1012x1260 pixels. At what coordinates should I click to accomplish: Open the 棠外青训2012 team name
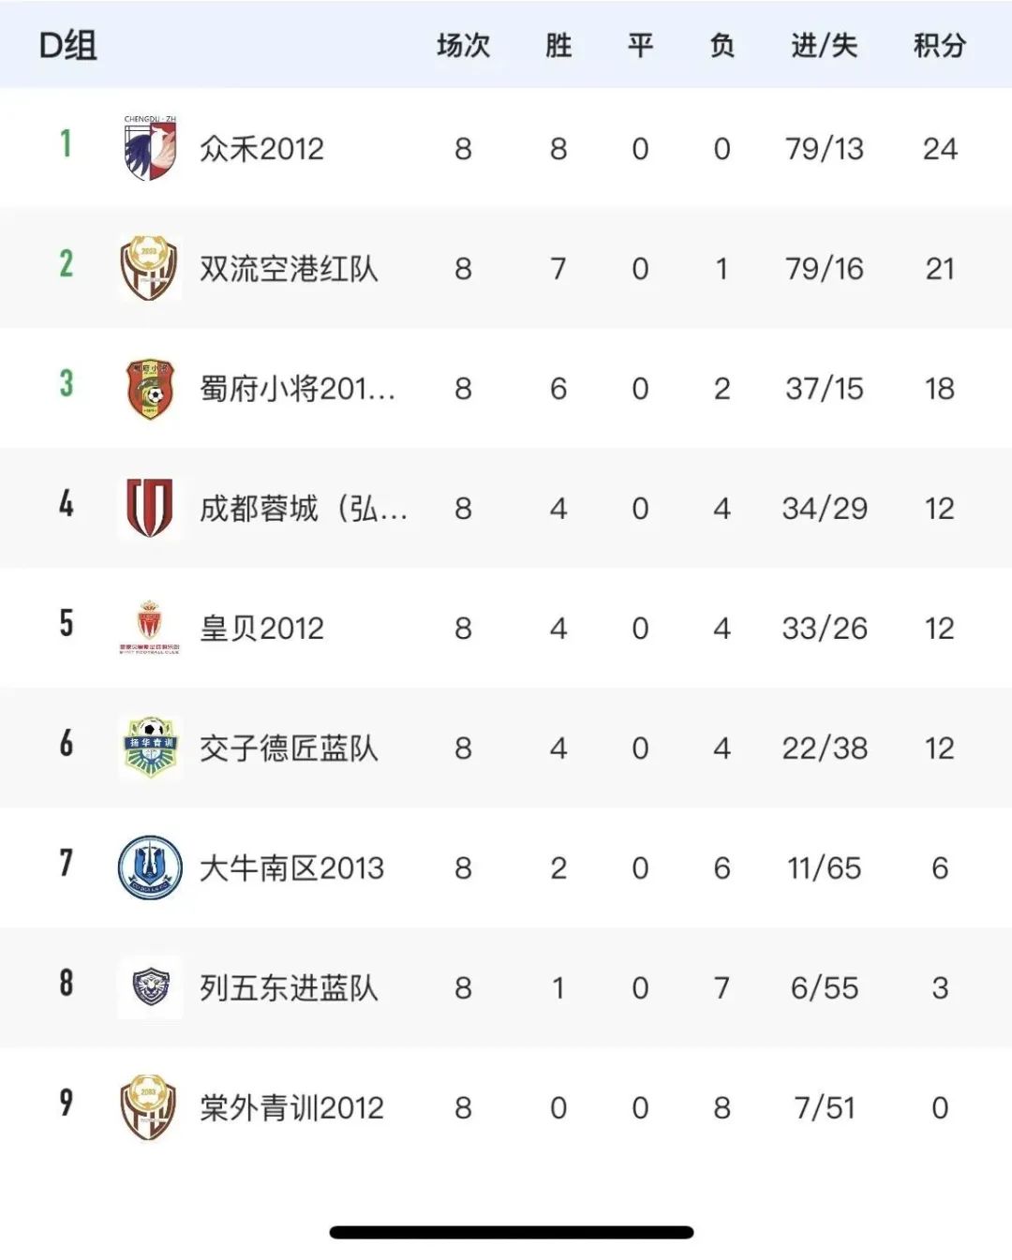point(291,1108)
